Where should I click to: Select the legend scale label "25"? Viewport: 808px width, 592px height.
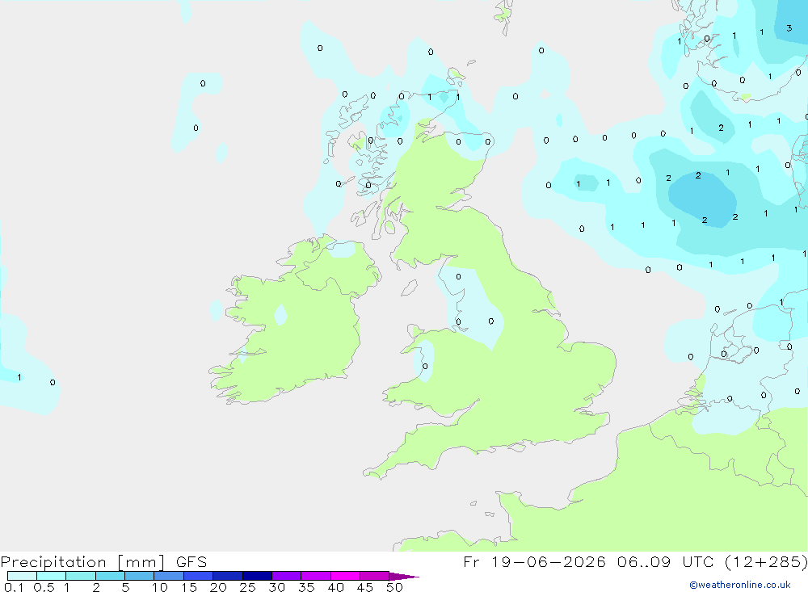pos(248,587)
